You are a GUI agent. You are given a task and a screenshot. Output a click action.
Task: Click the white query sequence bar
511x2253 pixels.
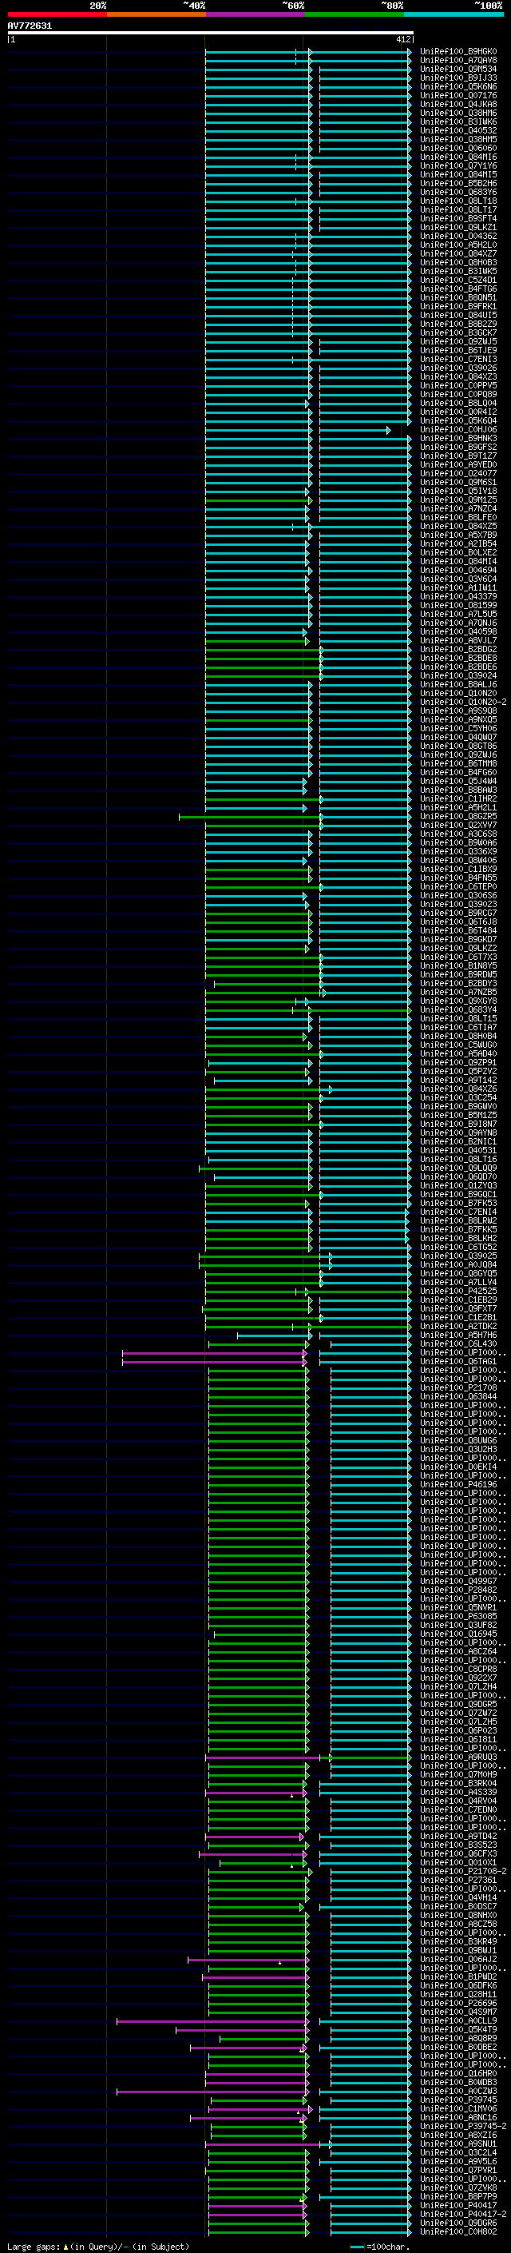[211, 32]
